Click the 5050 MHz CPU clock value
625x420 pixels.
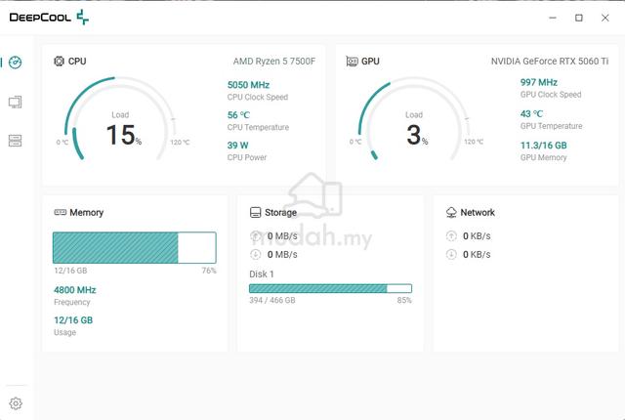tap(248, 85)
